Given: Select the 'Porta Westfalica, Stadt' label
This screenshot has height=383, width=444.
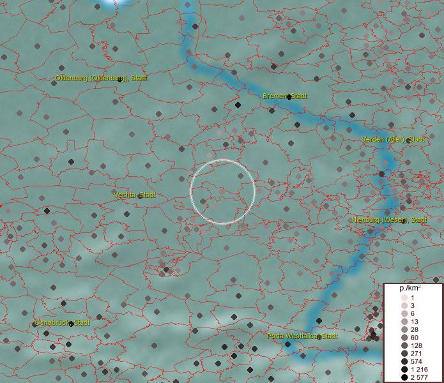Looking at the screenshot, I should tap(302, 336).
